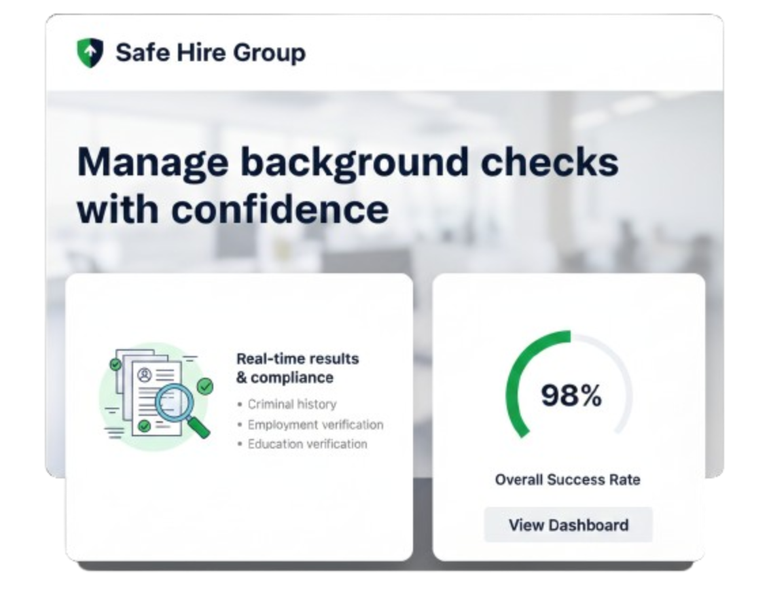
Task: Click the Real-time results & compliance heading
Action: [298, 368]
